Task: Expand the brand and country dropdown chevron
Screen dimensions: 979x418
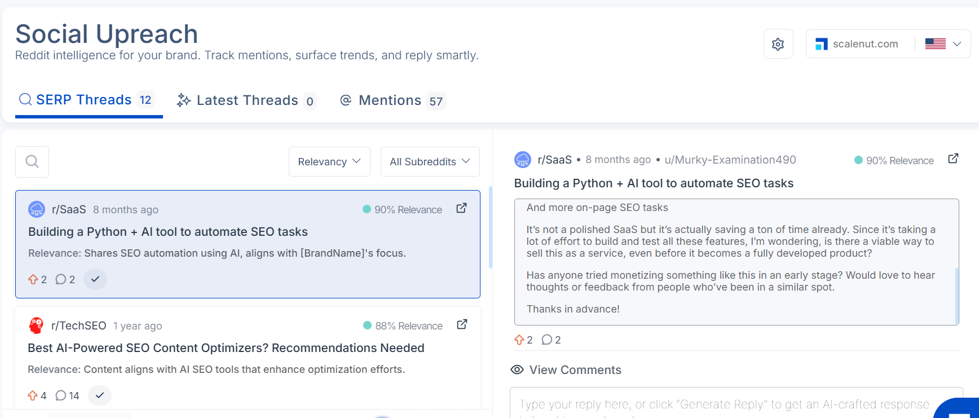Action: tap(957, 43)
